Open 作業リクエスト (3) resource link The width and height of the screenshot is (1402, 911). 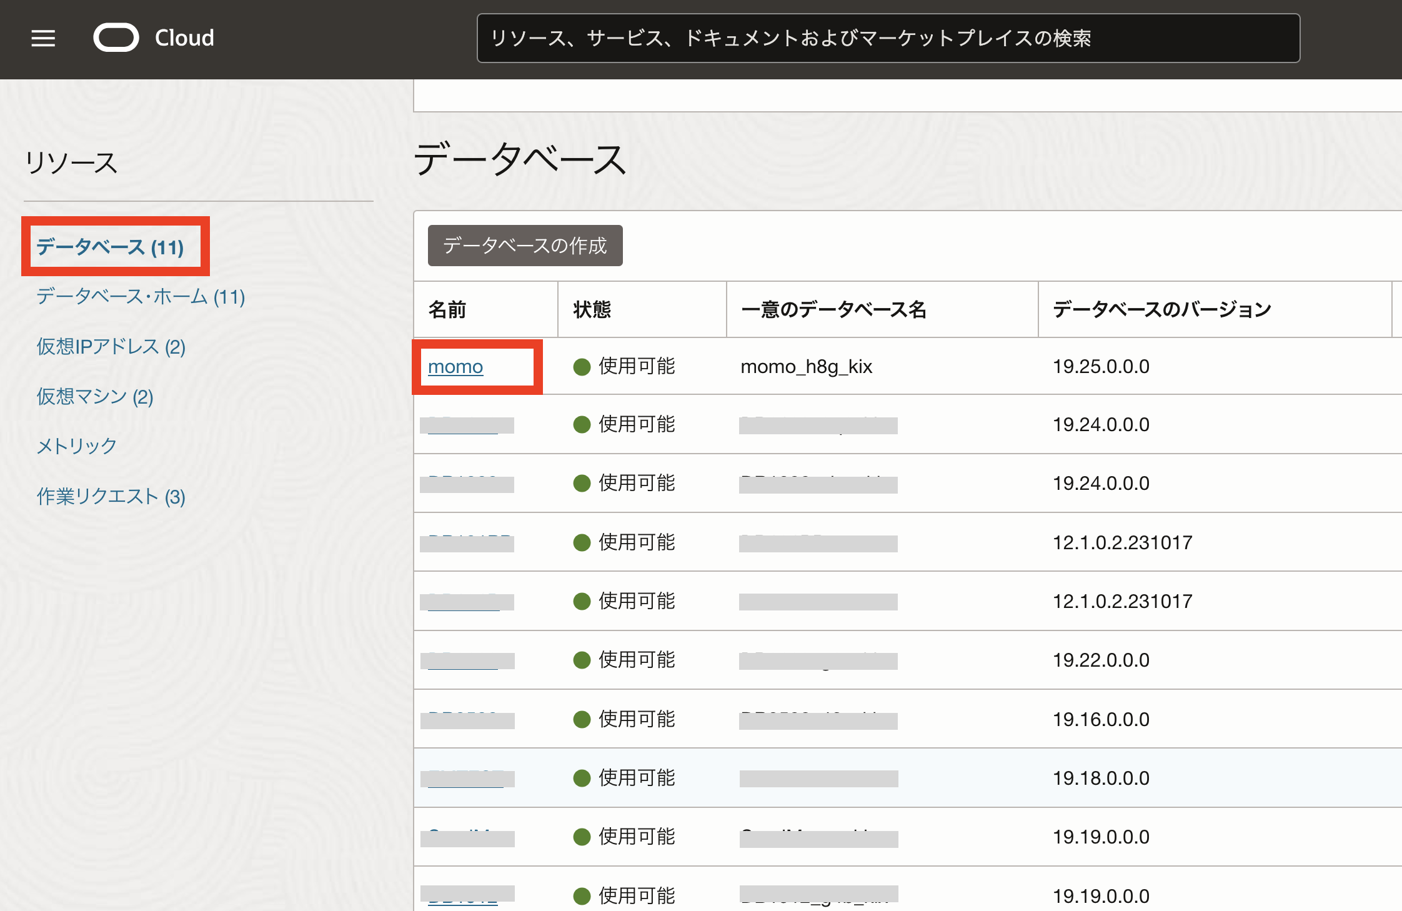click(111, 496)
